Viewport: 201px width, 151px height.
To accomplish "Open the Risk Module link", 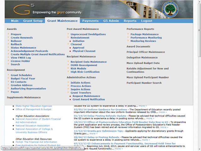I will click(x=78, y=69).
